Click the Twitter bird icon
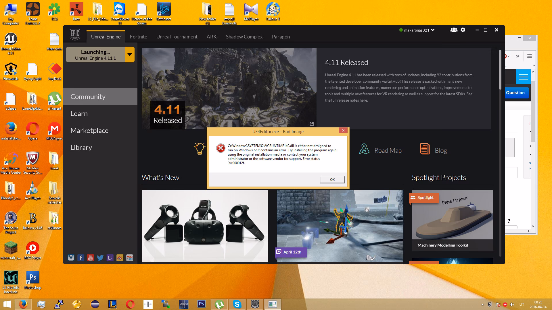 100,258
